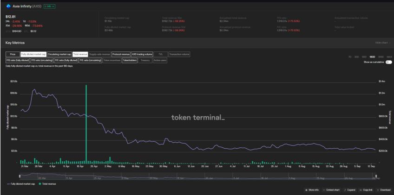Viewport: 394px width, 195px height.
Task: Click the left handle of range slider
Action: coord(20,176)
